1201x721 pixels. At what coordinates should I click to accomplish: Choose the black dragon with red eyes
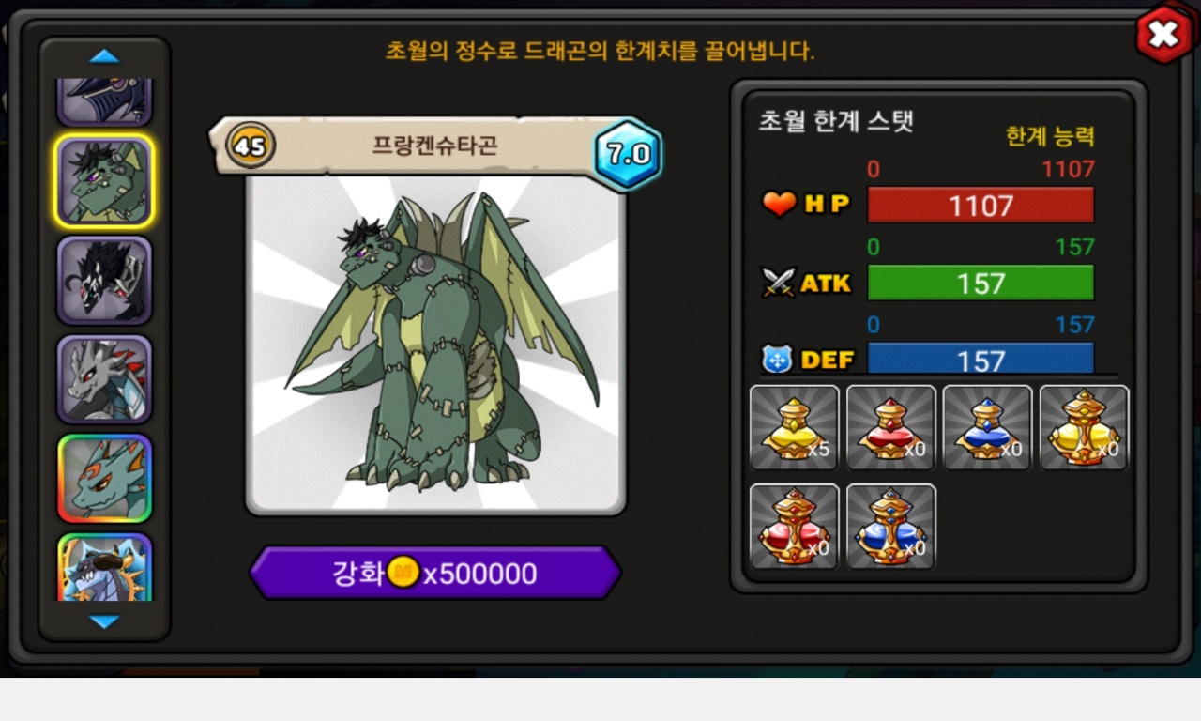click(104, 281)
